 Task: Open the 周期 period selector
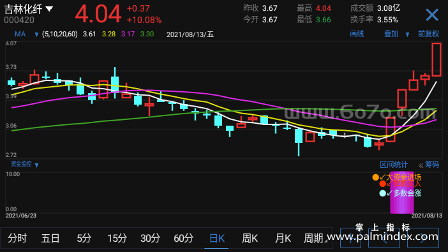pyautogui.click(x=315, y=238)
